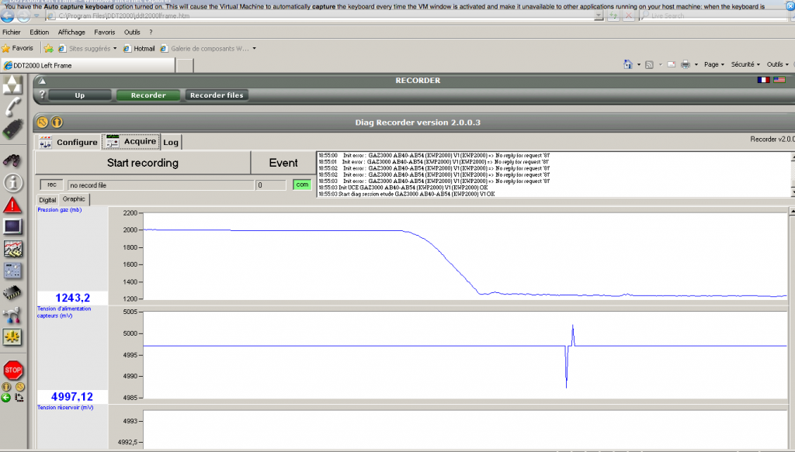Click the green back arrow icon
The height and width of the screenshot is (452, 795).
[6, 398]
